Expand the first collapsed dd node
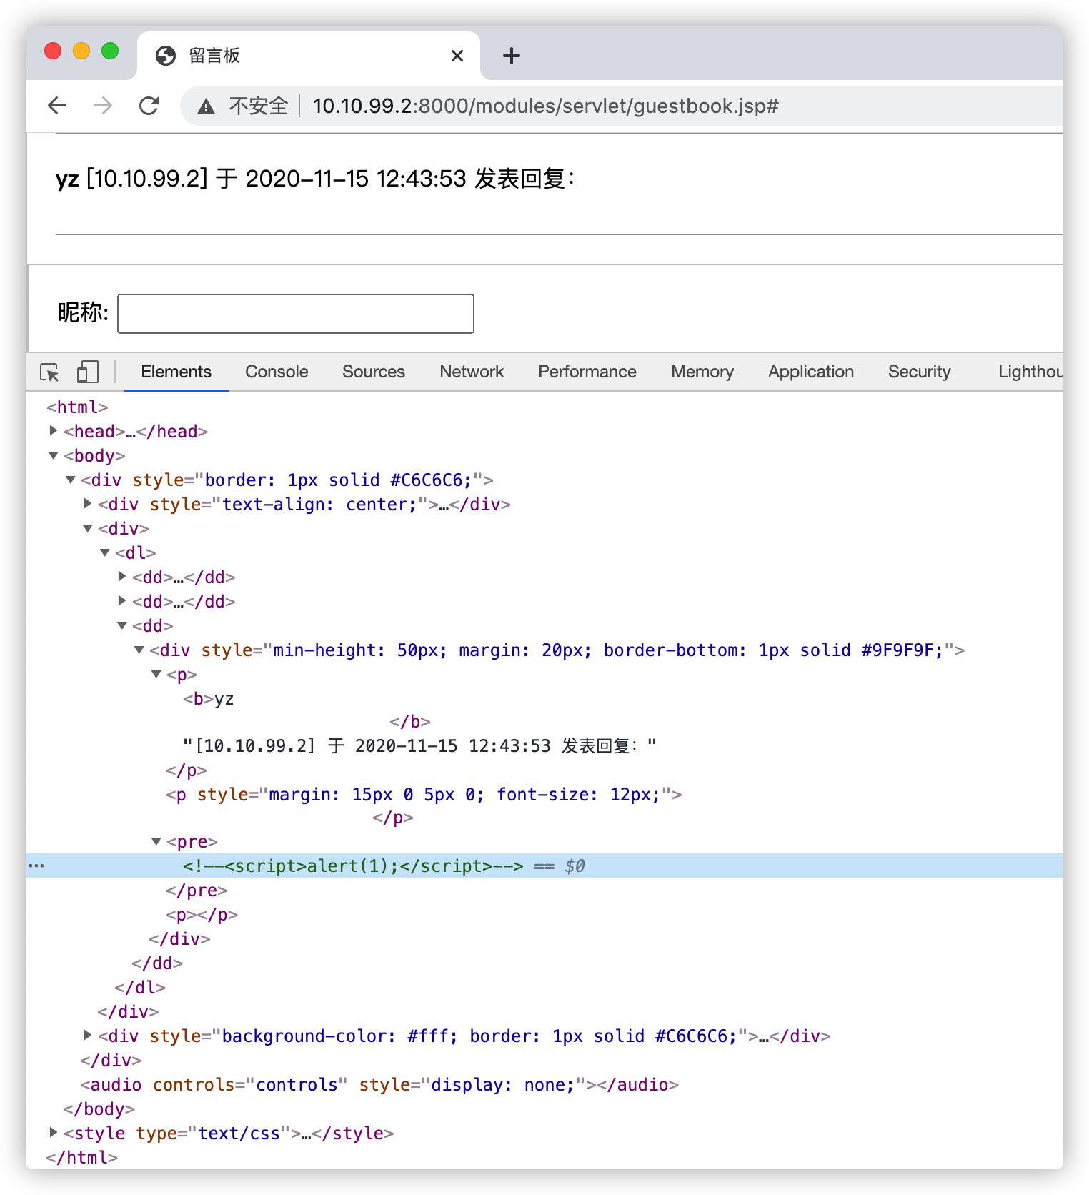The height and width of the screenshot is (1195, 1089). [122, 576]
